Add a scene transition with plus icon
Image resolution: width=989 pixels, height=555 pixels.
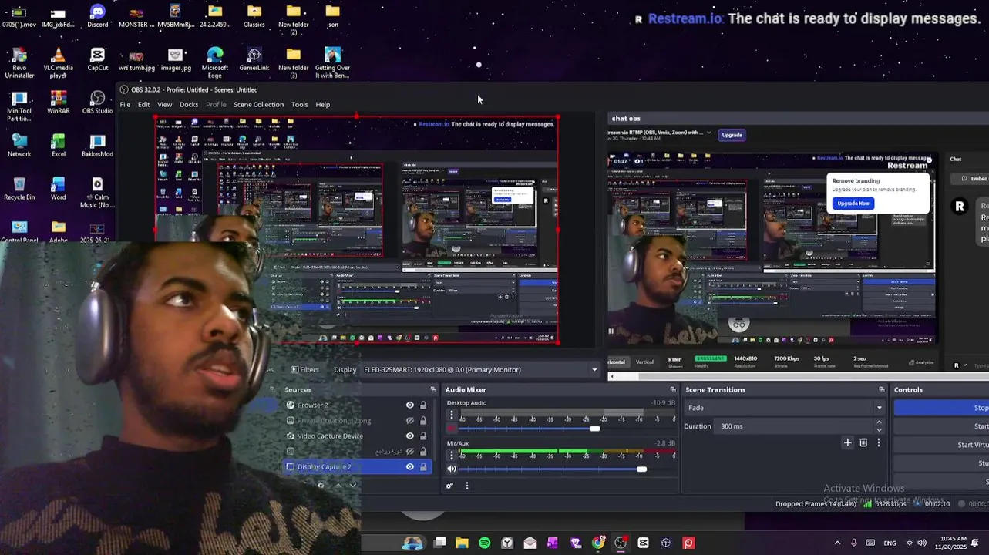tap(848, 442)
